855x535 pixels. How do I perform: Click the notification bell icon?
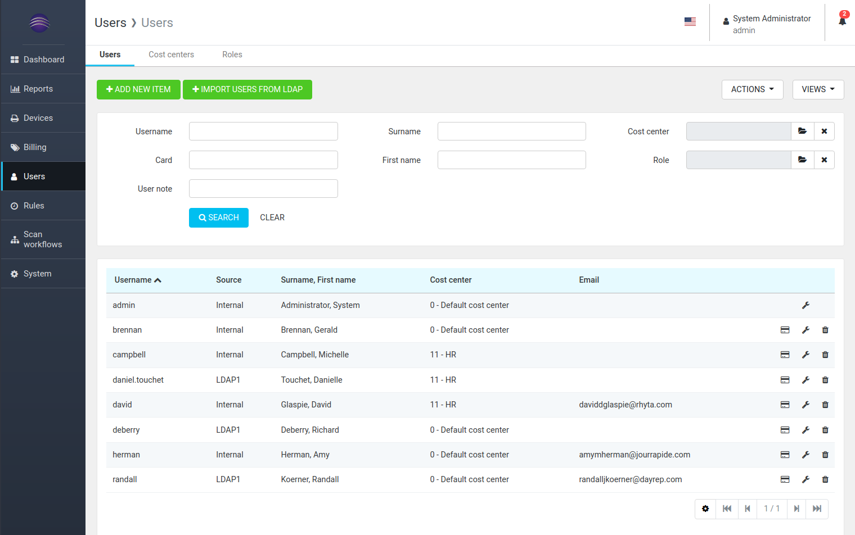(842, 21)
